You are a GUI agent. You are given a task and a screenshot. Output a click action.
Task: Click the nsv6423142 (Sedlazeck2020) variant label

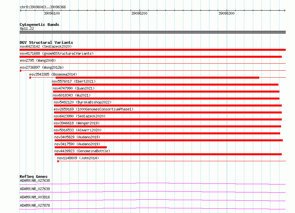(46, 46)
